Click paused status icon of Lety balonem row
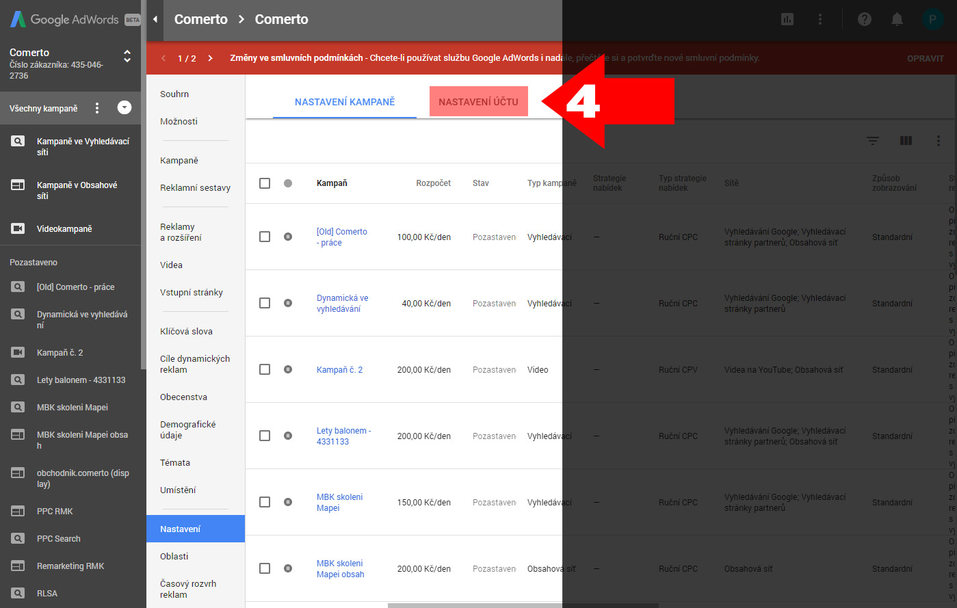This screenshot has height=608, width=957. (x=288, y=436)
